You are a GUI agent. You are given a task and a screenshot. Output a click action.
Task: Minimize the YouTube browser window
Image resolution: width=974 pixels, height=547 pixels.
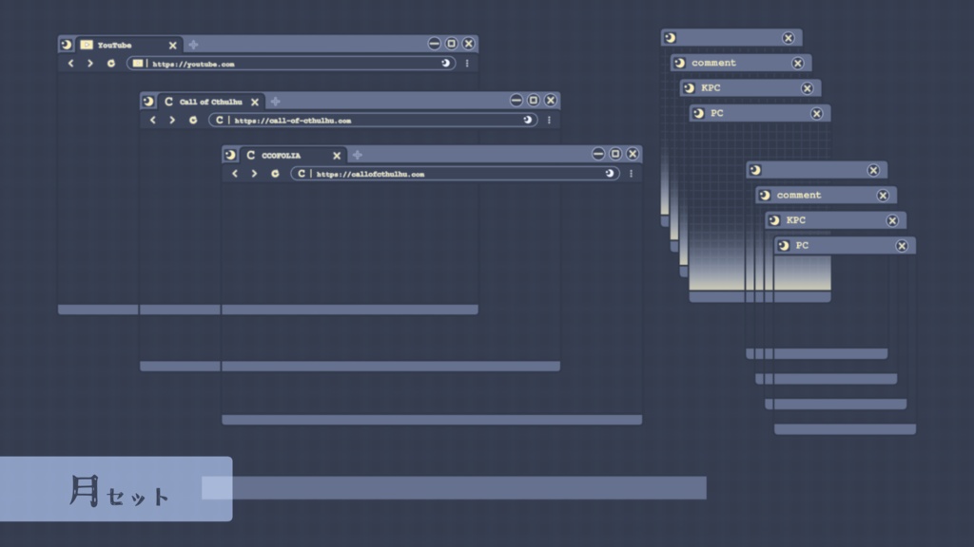tap(434, 44)
